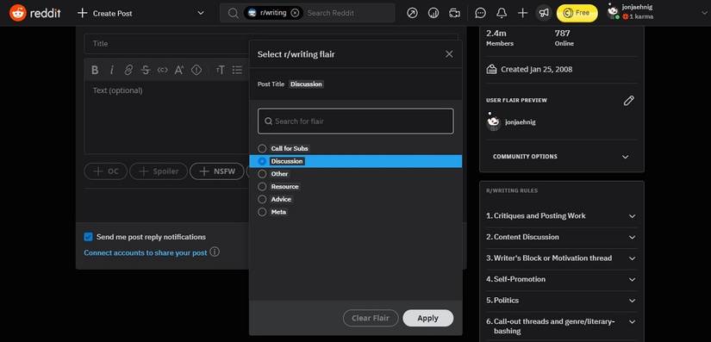Open Connect accounts to share your post
Viewport: 711px width, 342px height.
146,252
